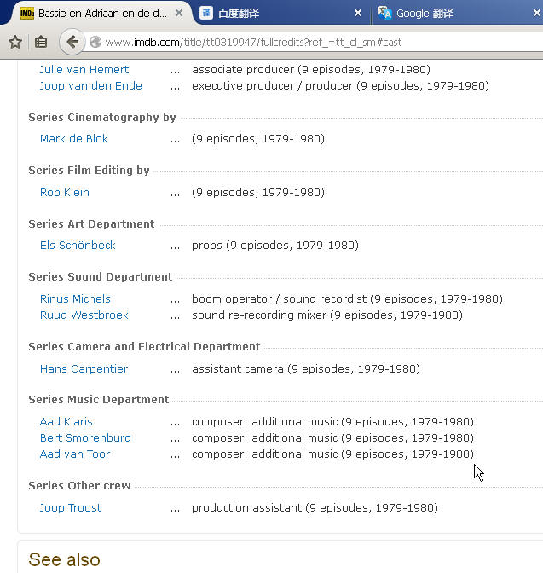Close the Bassie en Adriaan tab

coord(179,13)
